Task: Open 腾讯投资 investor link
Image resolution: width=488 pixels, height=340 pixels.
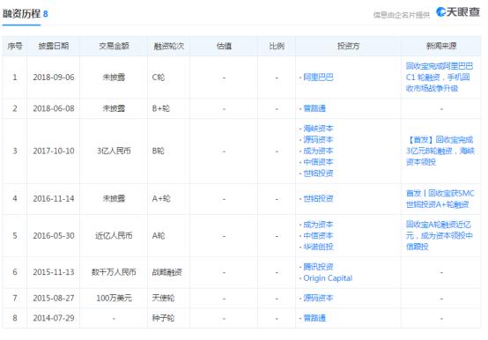Action: pyautogui.click(x=318, y=267)
